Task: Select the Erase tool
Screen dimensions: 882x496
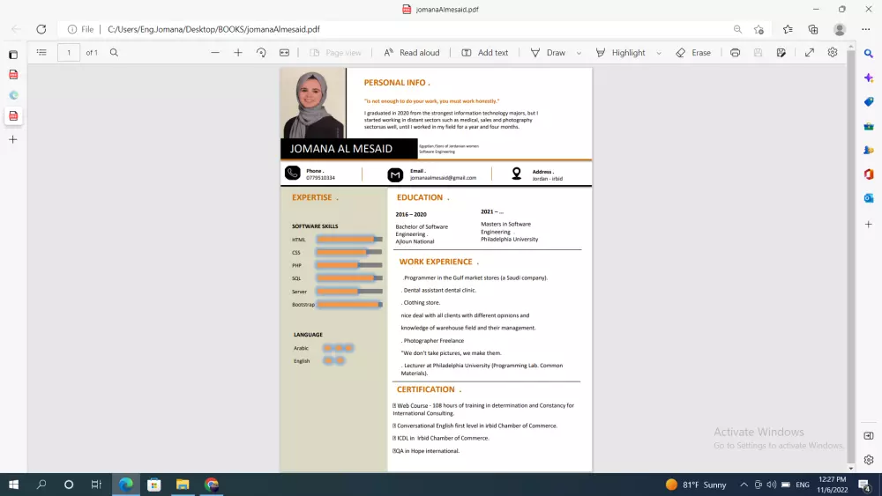Action: [693, 52]
